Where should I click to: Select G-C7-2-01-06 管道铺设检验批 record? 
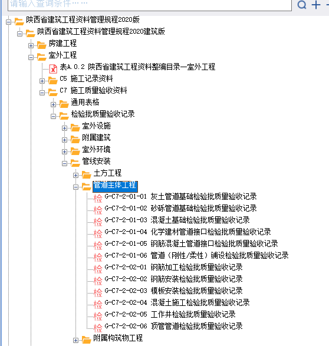[x=196, y=255]
